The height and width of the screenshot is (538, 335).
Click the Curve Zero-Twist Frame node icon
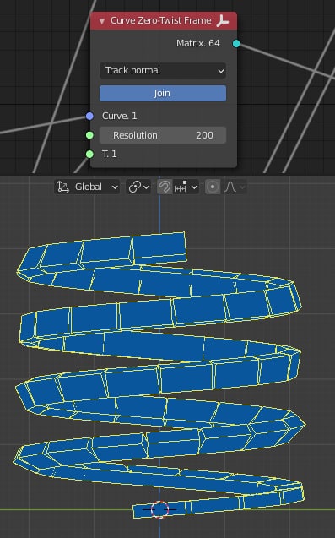tap(222, 21)
